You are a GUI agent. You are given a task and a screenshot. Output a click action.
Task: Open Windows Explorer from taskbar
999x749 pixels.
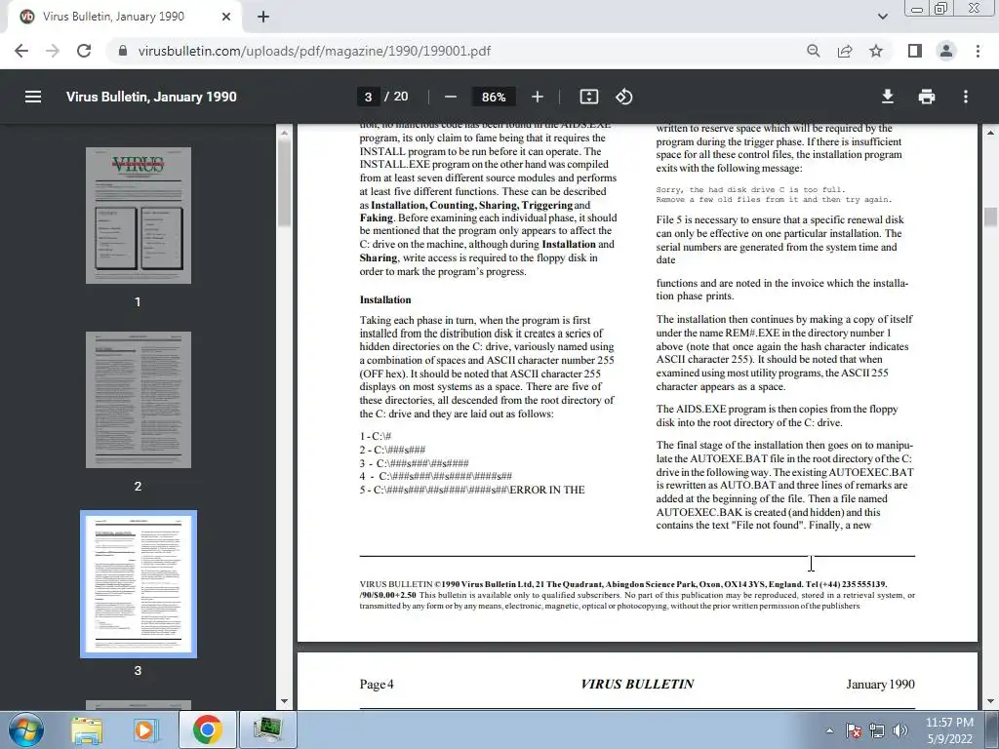click(87, 729)
